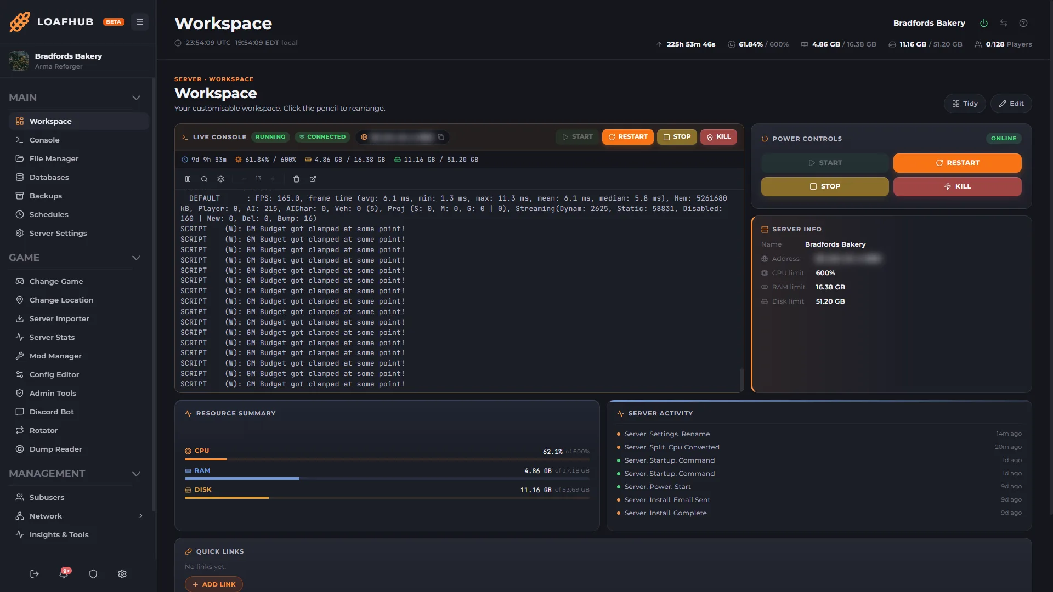Click STOP in the live console header
This screenshot has width=1053, height=592.
pyautogui.click(x=677, y=137)
